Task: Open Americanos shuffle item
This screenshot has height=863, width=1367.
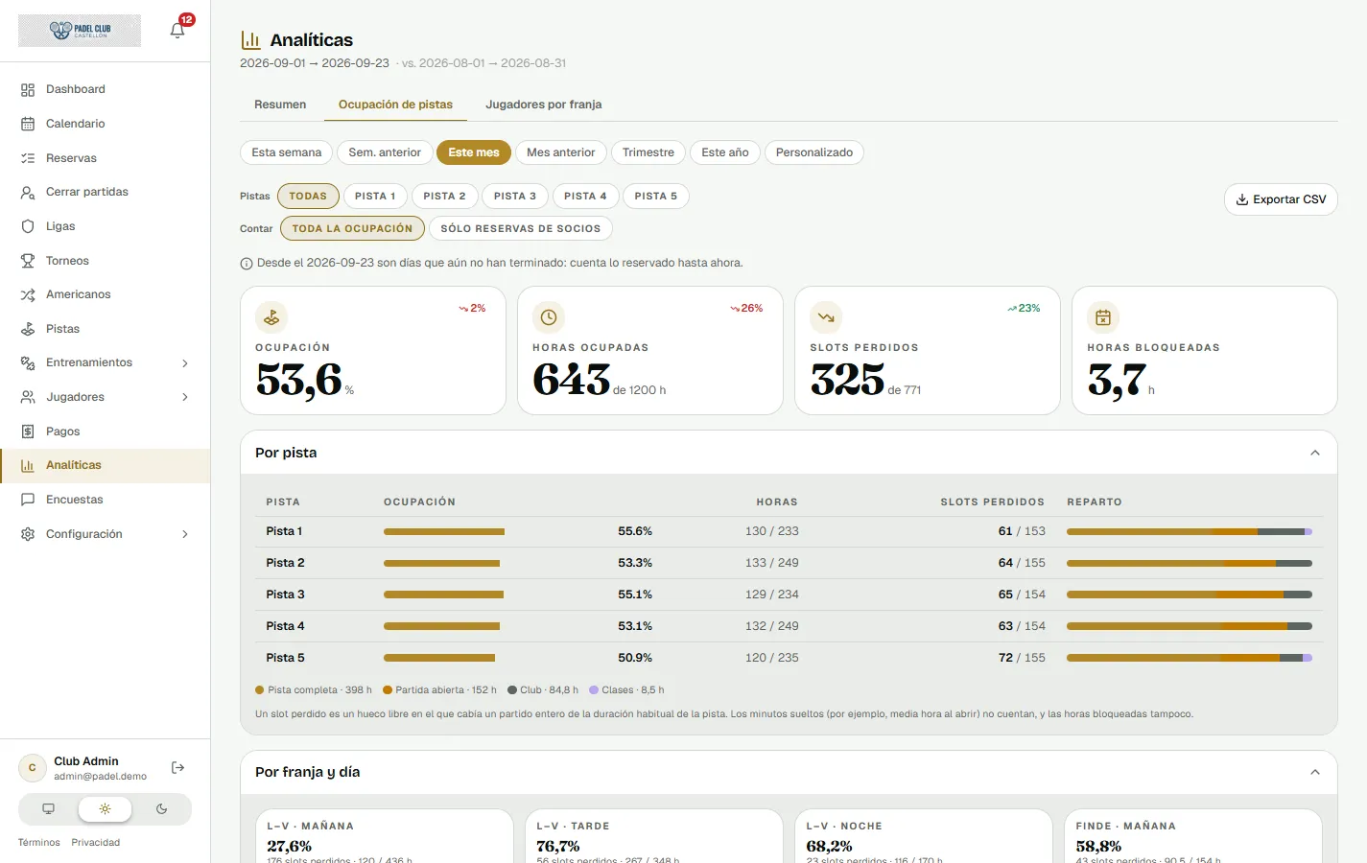Action: (105, 294)
